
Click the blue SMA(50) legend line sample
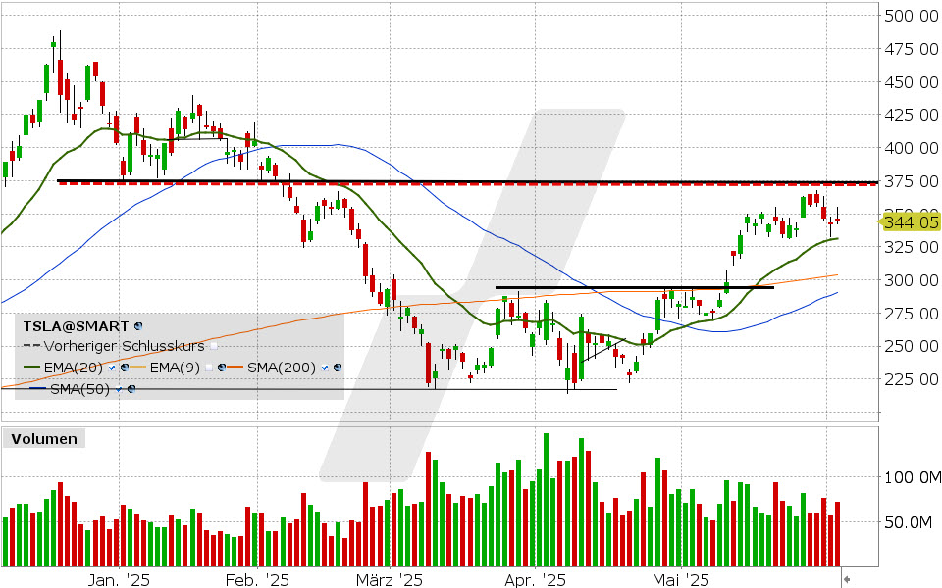click(38, 388)
